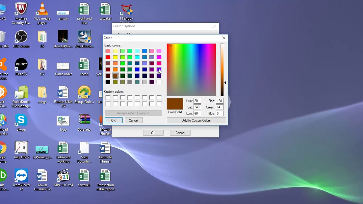Select the BS folder icon
The width and height of the screenshot is (363, 204).
pos(42,39)
